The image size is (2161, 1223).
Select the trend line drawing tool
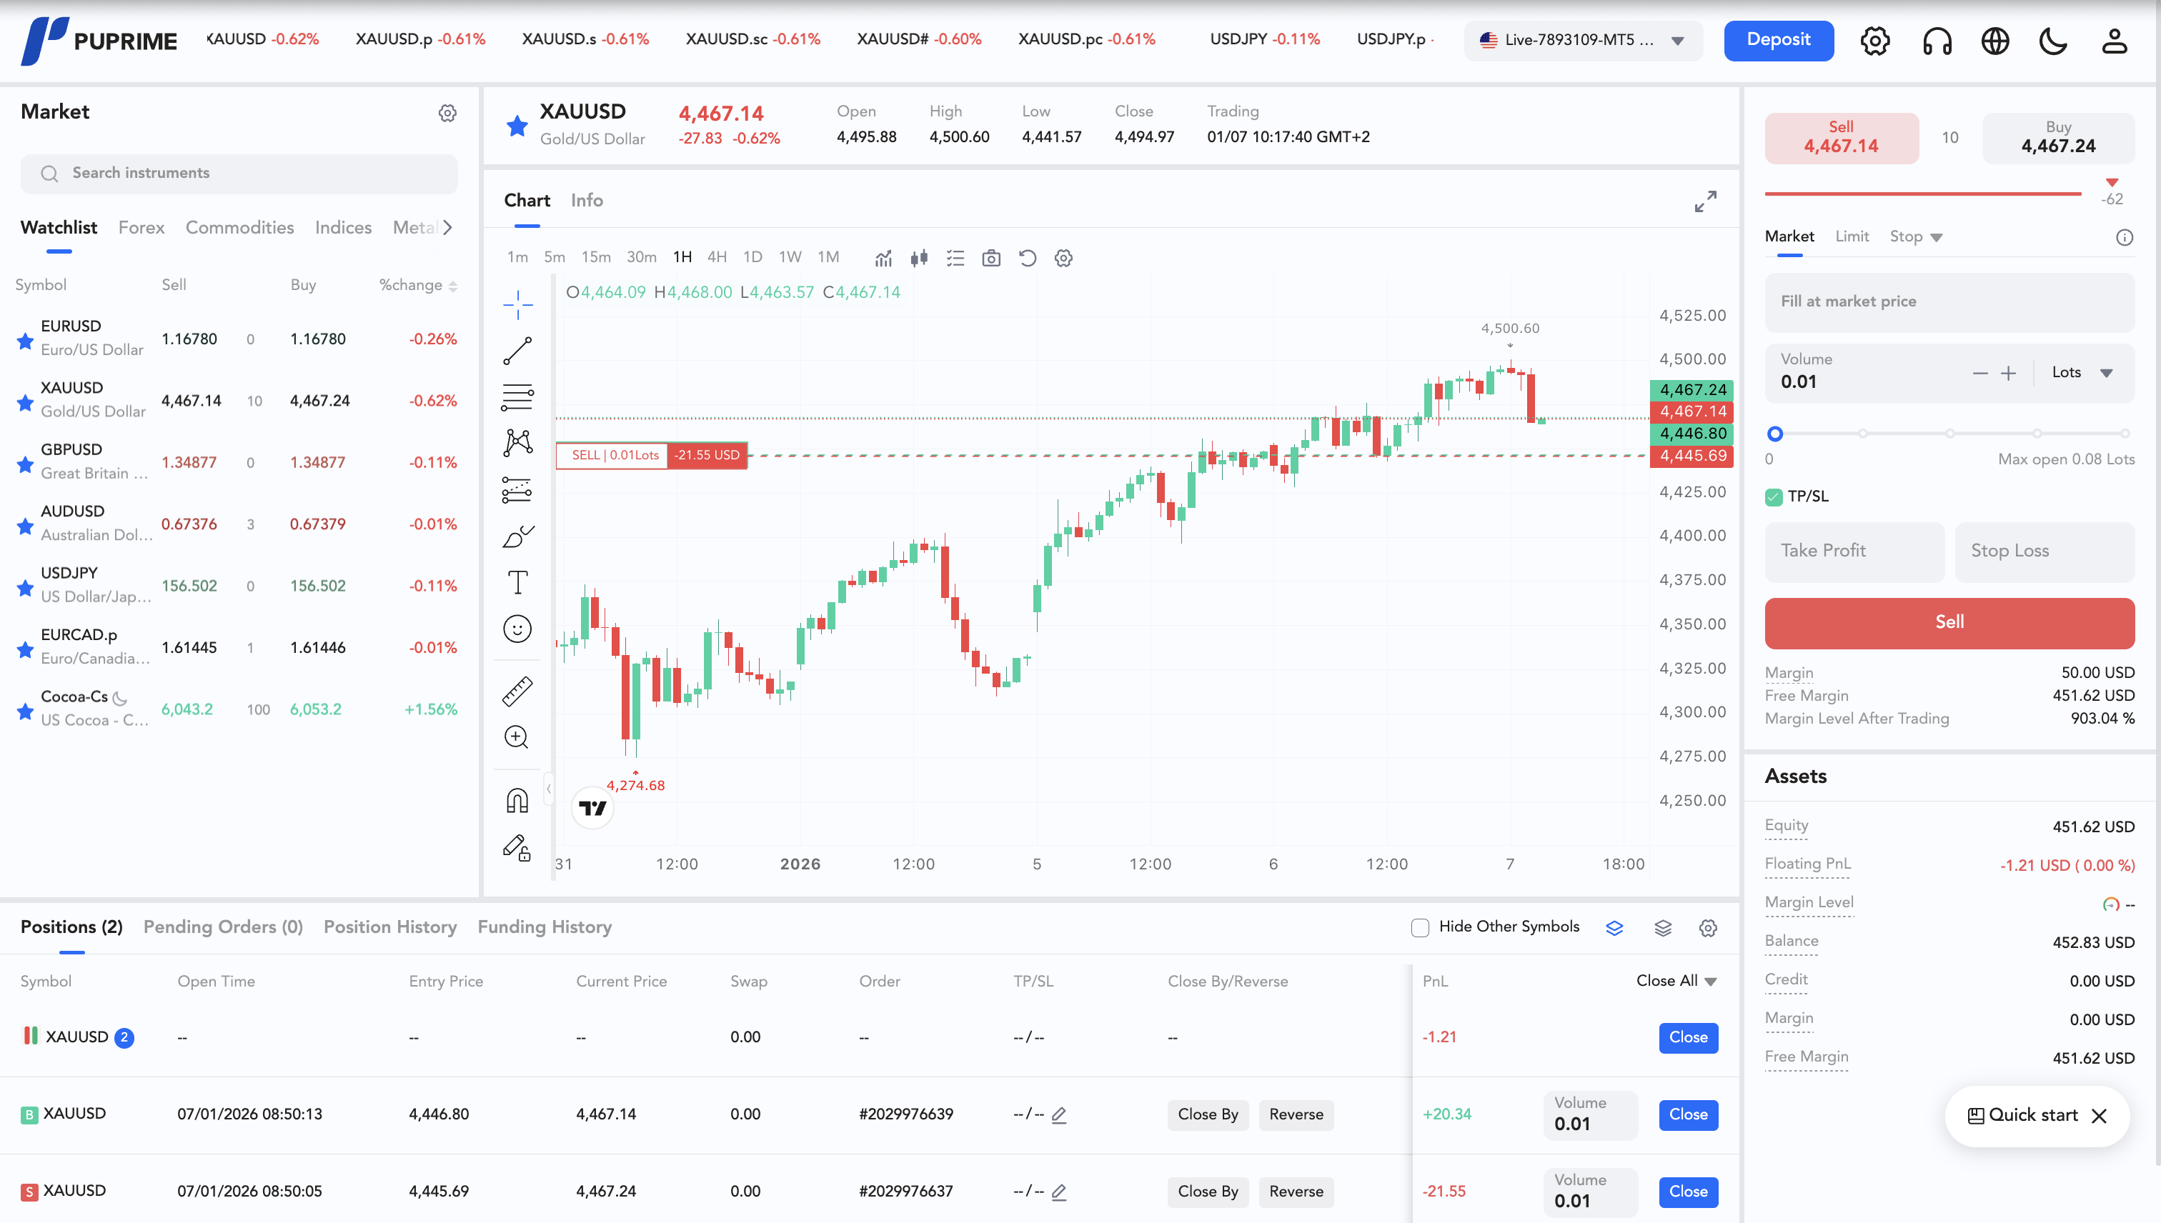[x=517, y=351]
